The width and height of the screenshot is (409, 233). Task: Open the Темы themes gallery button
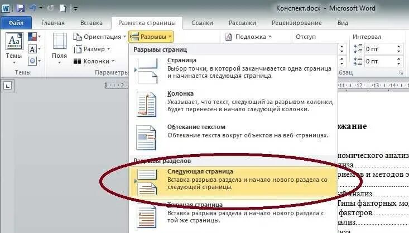point(14,48)
